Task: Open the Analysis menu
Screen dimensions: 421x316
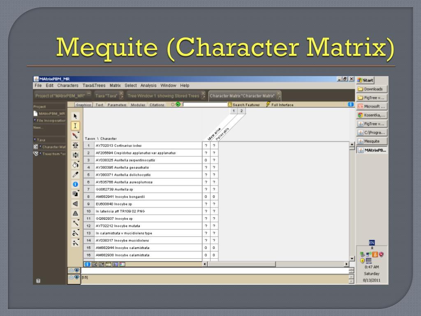Action: point(148,86)
